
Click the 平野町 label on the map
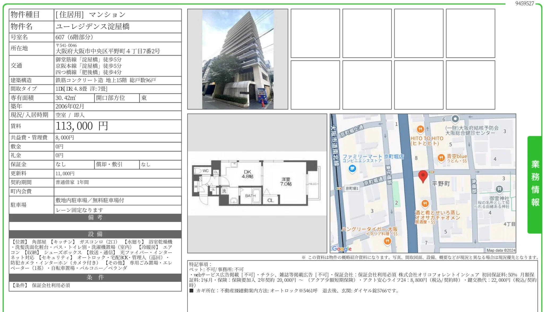[x=441, y=183]
